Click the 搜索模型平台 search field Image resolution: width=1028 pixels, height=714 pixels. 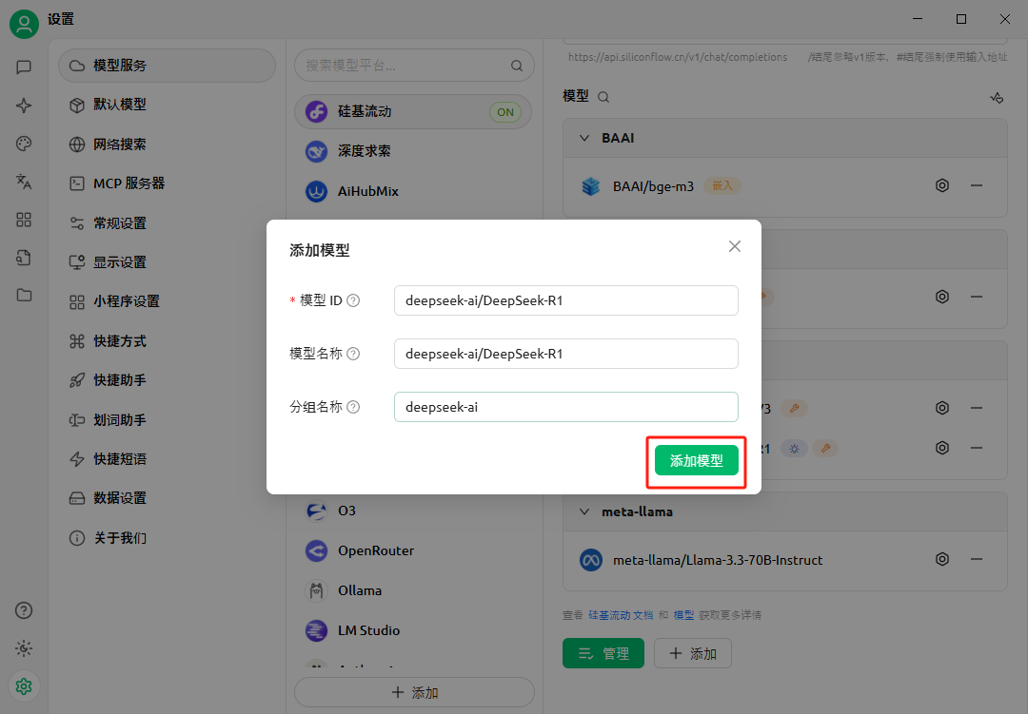pos(414,66)
